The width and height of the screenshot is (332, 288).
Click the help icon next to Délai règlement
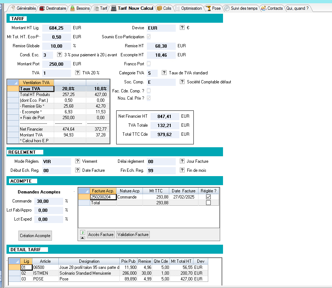[x=182, y=161]
